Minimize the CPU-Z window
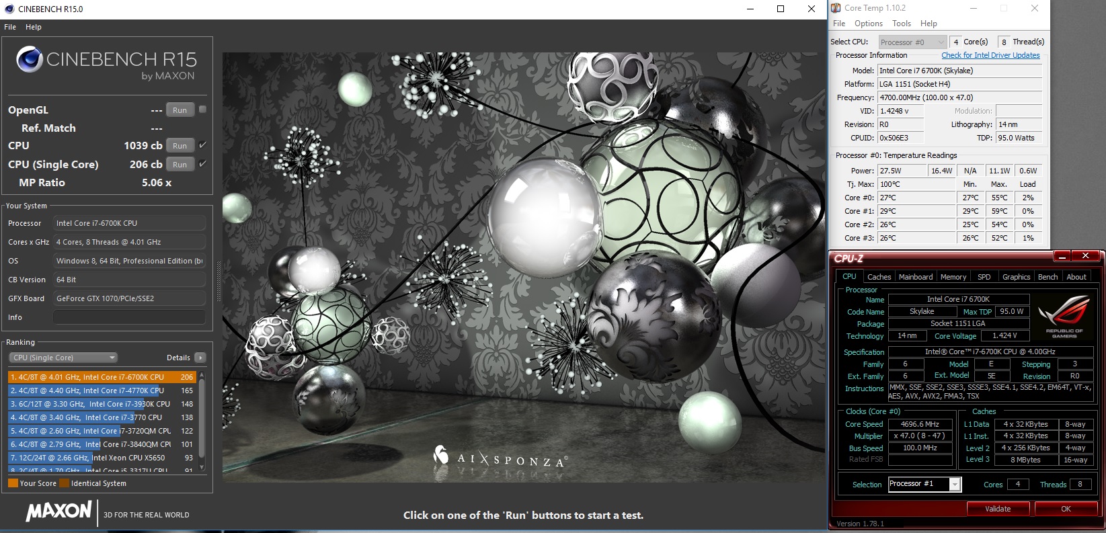 point(1062,256)
